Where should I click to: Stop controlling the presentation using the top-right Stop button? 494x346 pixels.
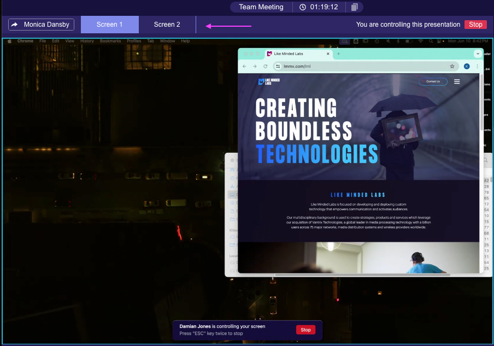pyautogui.click(x=475, y=25)
